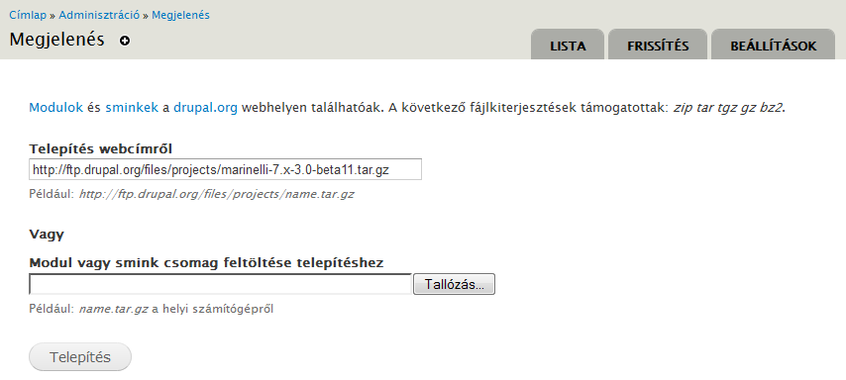Viewport: 846px width, 380px height.
Task: Click the example name.tar.gz URL hint text
Action: 217,194
